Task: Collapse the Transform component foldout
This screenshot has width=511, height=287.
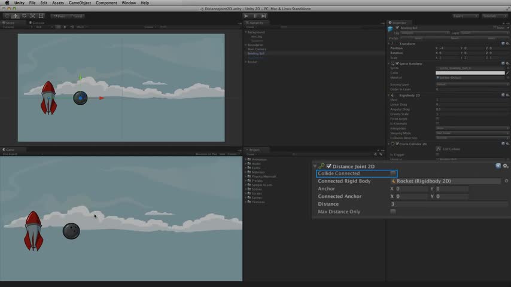Action: pyautogui.click(x=388, y=43)
